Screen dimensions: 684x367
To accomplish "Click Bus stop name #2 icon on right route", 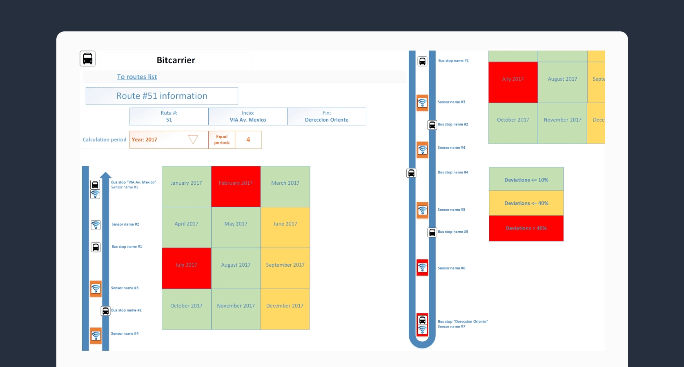I will coord(432,125).
